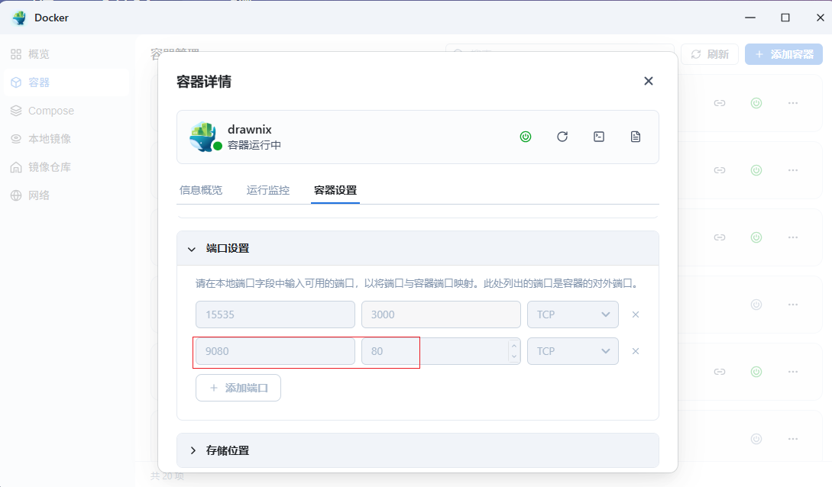Focus the container port field showing 80

441,351
